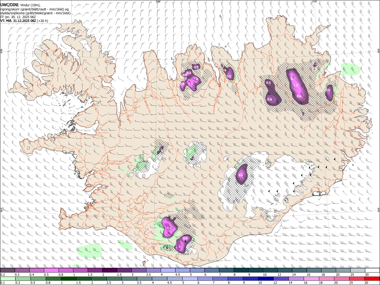Choose the 3 violet swatch in snow legend

[x=138, y=270]
